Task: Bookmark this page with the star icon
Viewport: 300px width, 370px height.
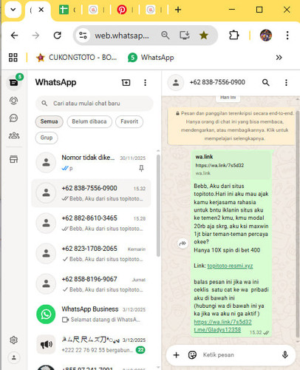Action: tap(204, 36)
